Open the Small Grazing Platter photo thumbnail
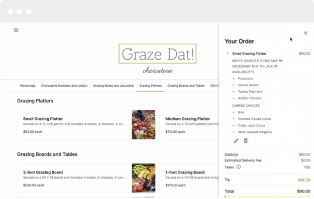Screen dimensions: 314x199 [x=143, y=124]
